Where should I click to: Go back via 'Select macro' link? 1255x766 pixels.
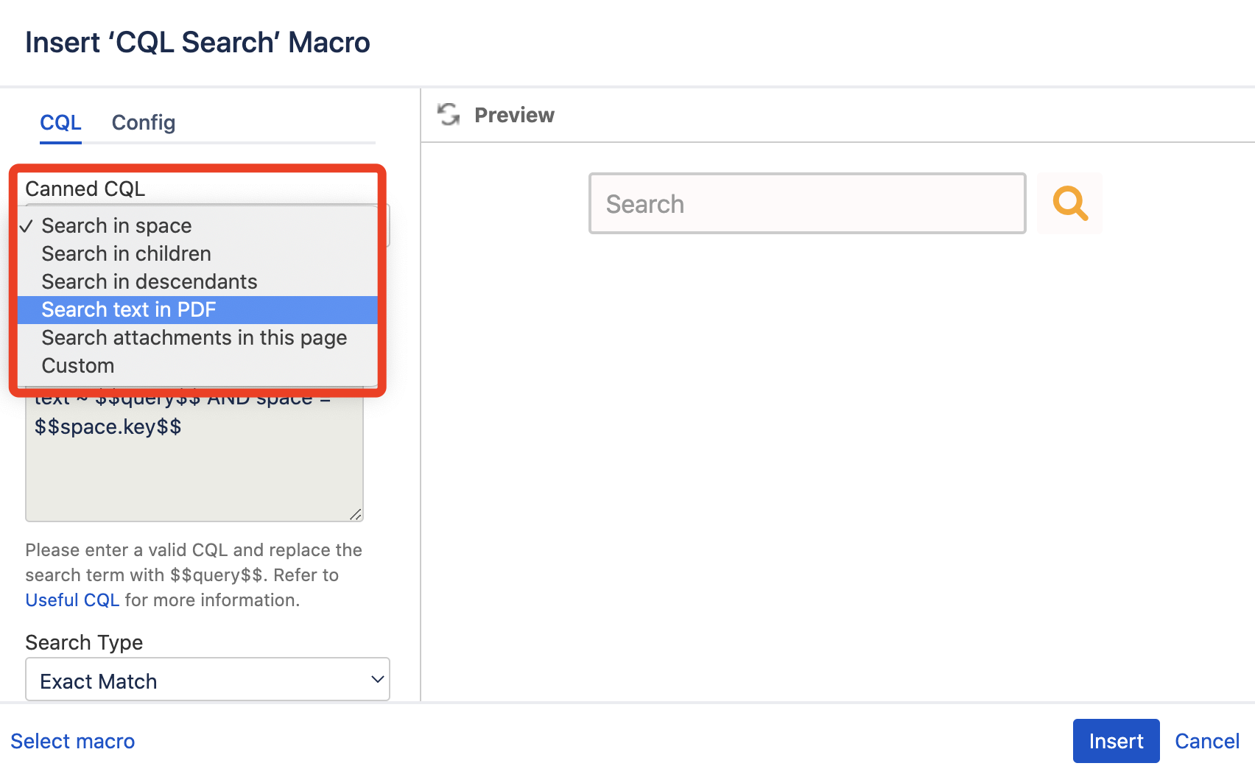[x=72, y=741]
